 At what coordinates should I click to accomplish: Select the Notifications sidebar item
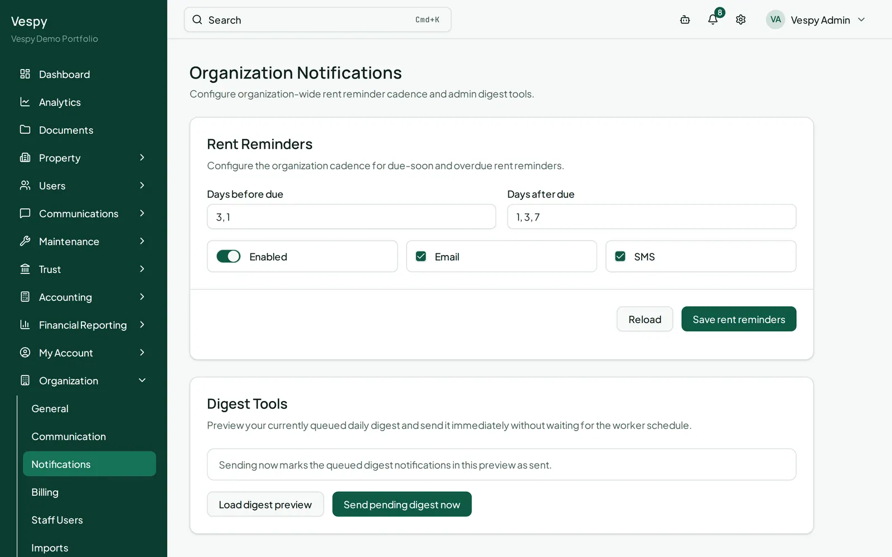[x=89, y=464]
